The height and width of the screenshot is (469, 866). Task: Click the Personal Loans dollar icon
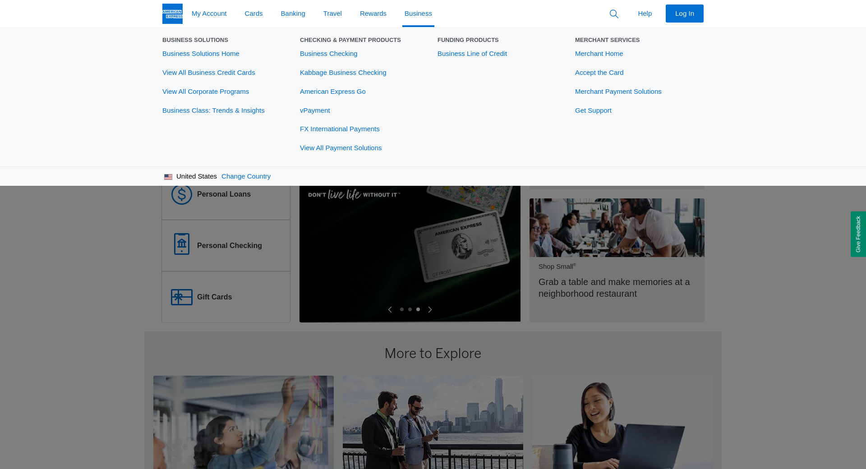click(x=181, y=195)
